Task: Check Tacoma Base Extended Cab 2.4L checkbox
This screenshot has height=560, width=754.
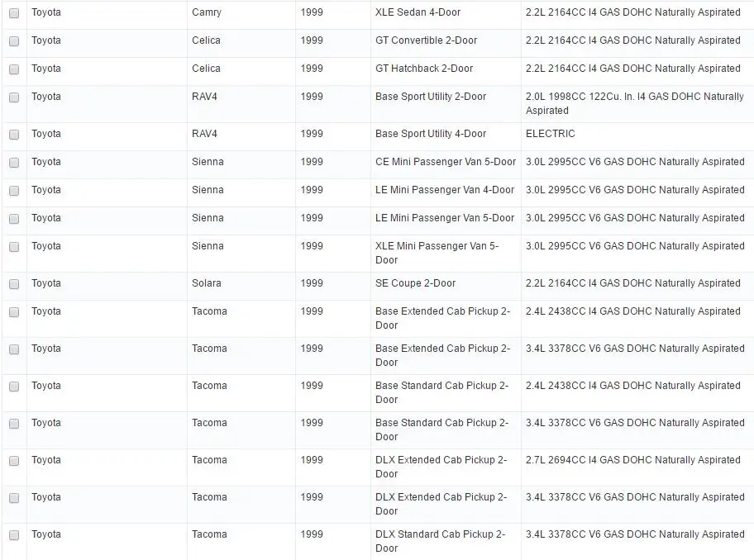Action: point(14,312)
